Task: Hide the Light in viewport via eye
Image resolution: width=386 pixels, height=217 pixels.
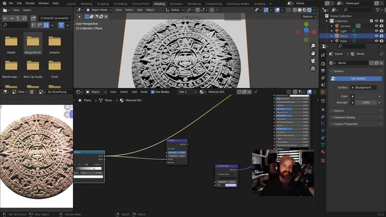Action: tap(376, 31)
